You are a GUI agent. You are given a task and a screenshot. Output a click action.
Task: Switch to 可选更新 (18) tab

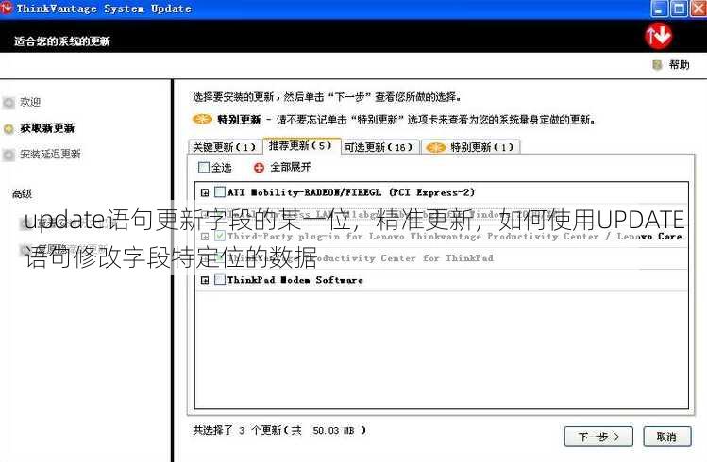pyautogui.click(x=379, y=147)
